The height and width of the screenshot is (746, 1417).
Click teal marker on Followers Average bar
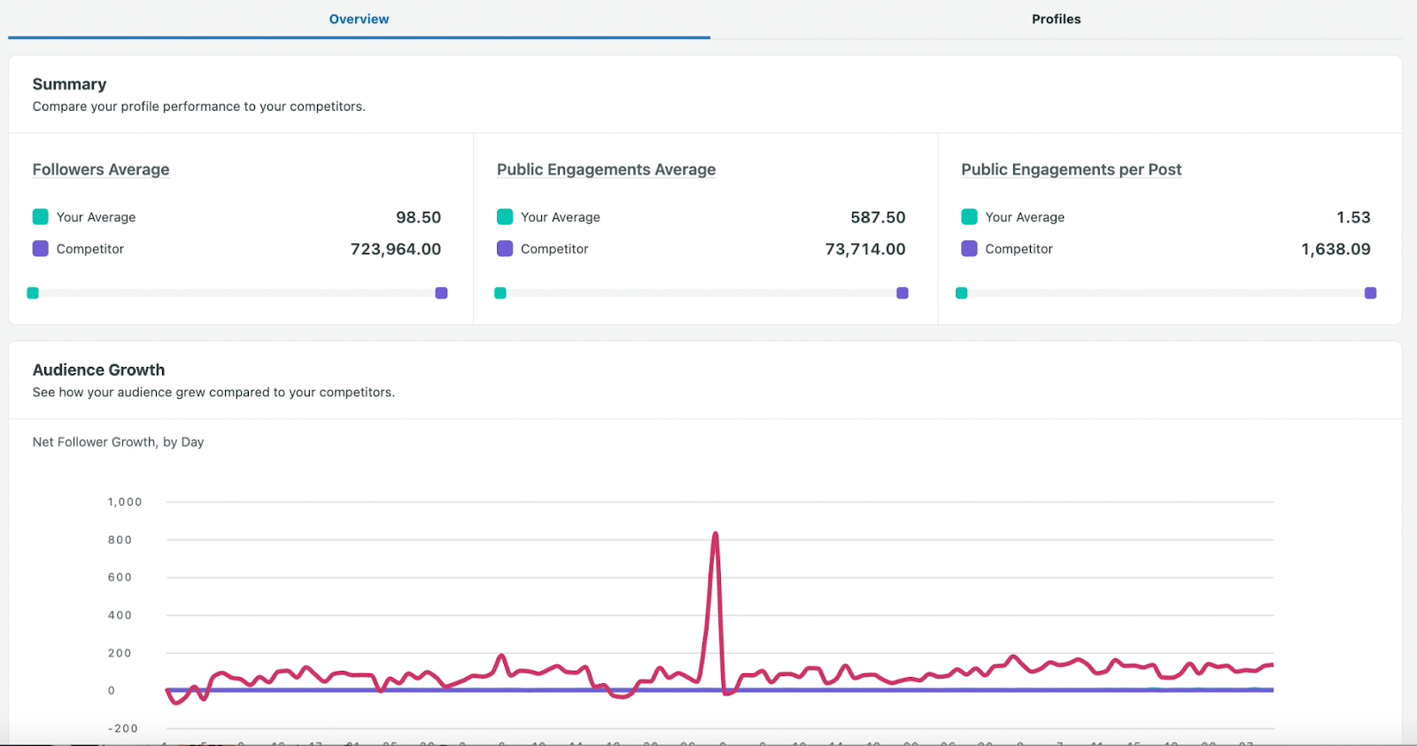click(x=33, y=293)
